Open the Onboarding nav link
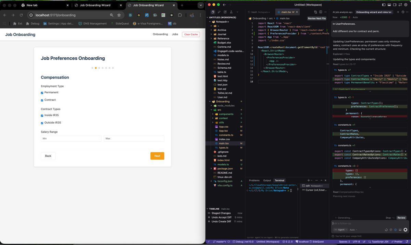This screenshot has width=411, height=245. click(160, 34)
